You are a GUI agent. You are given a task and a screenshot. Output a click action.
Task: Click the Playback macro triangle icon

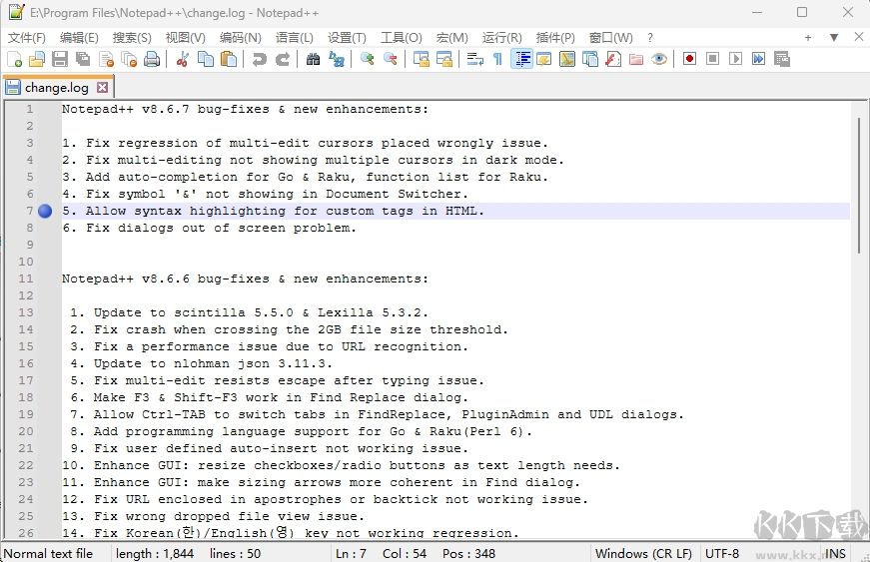click(x=736, y=59)
